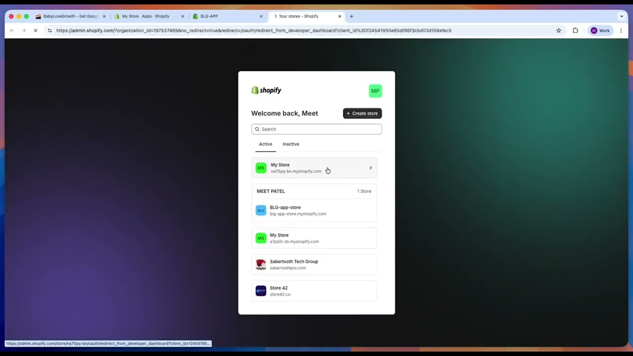
Task: Focus the store Search field
Action: click(316, 129)
